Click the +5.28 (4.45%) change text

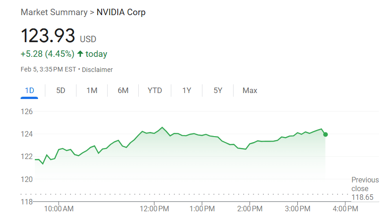(47, 54)
